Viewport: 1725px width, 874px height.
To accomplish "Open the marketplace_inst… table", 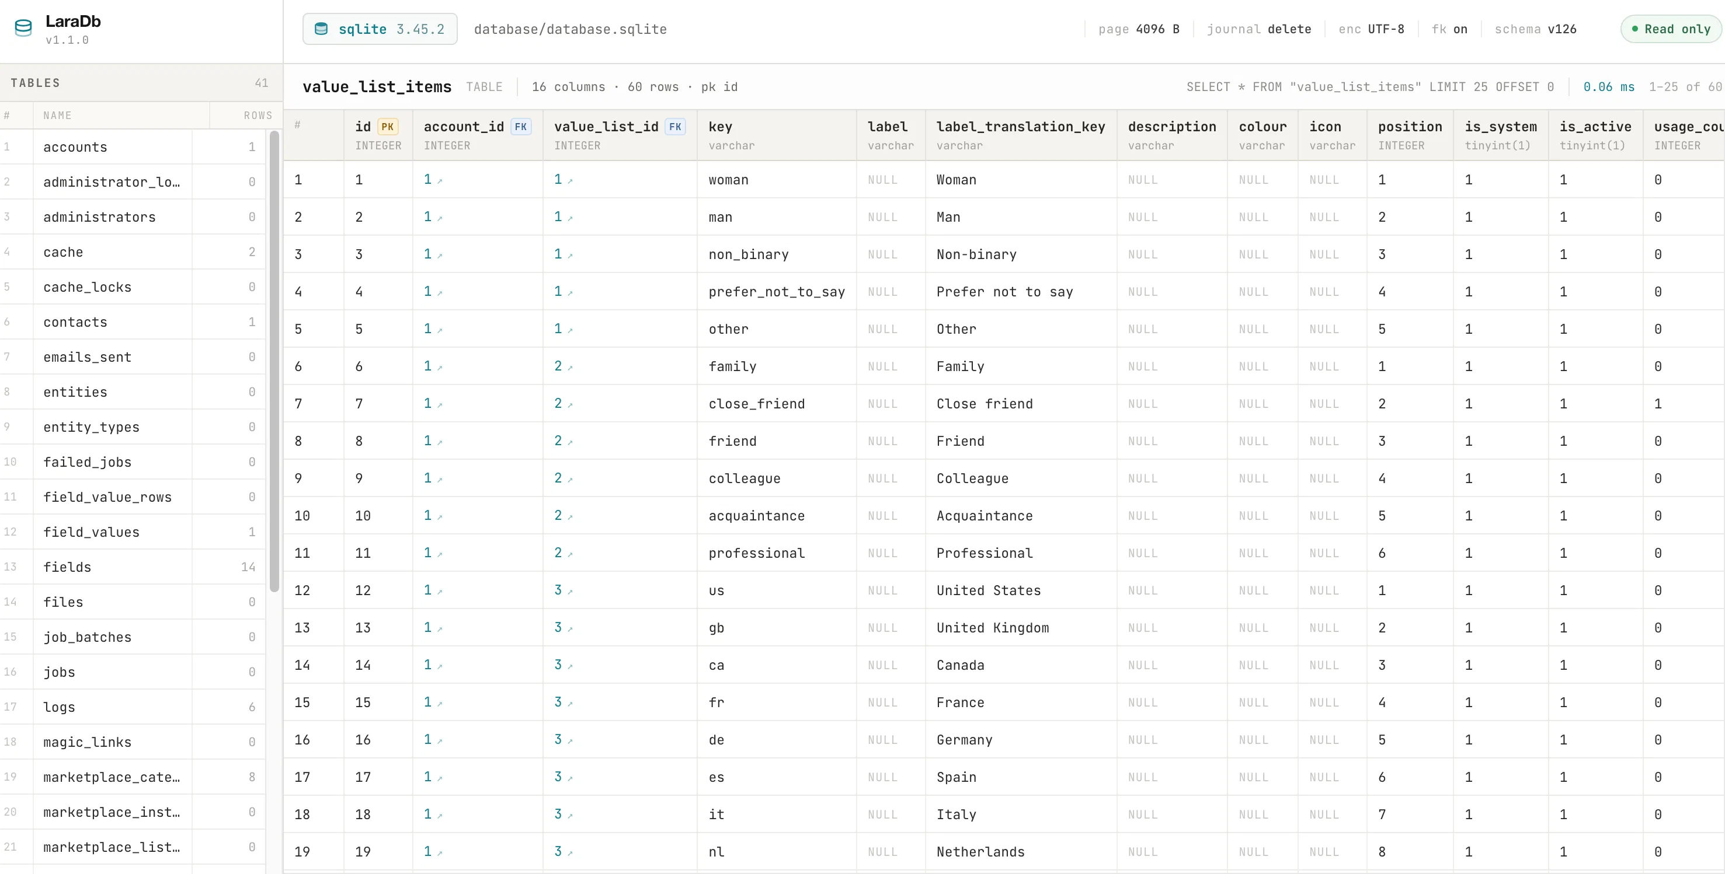I will (x=133, y=812).
